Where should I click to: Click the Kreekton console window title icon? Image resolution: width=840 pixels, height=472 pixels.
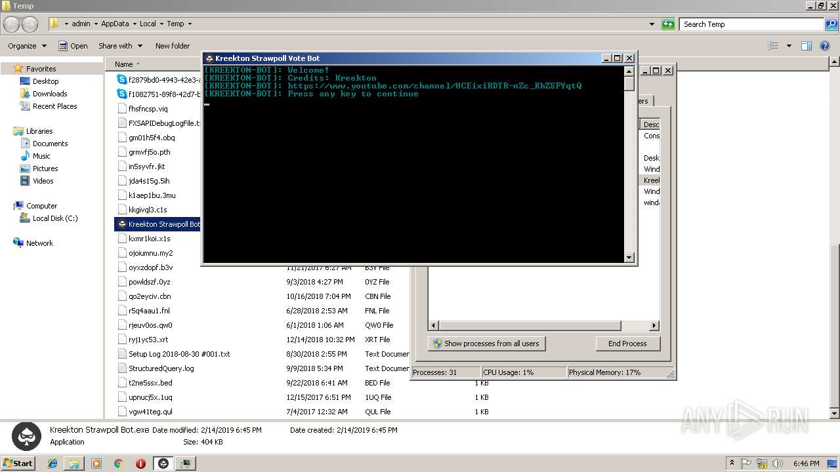[209, 58]
